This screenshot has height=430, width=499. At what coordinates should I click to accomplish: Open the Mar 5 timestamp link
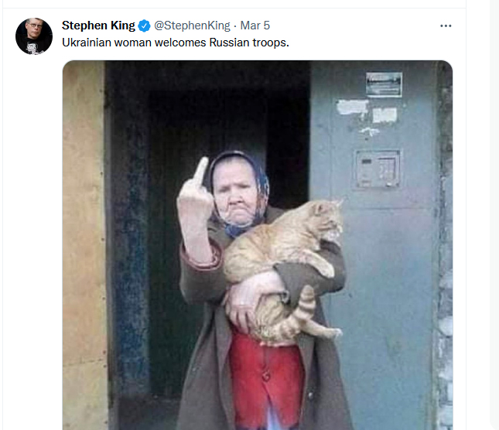click(x=255, y=26)
